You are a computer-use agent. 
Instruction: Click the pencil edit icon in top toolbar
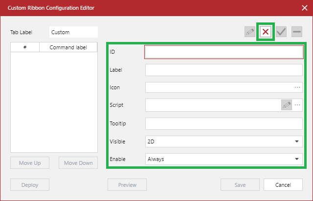[x=250, y=32]
